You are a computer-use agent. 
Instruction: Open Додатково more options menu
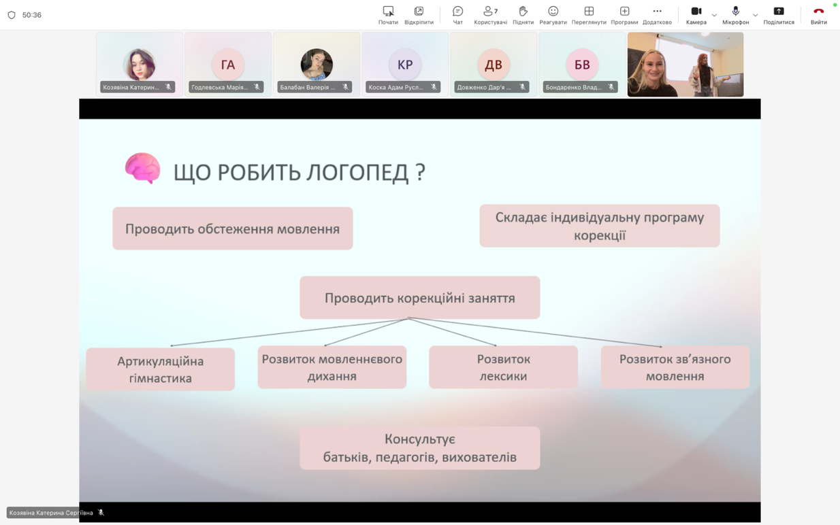coord(657,14)
